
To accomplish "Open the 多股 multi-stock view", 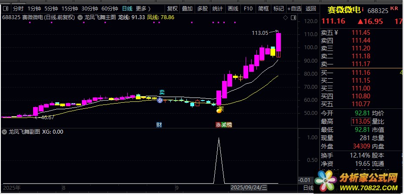I will click(x=202, y=9).
